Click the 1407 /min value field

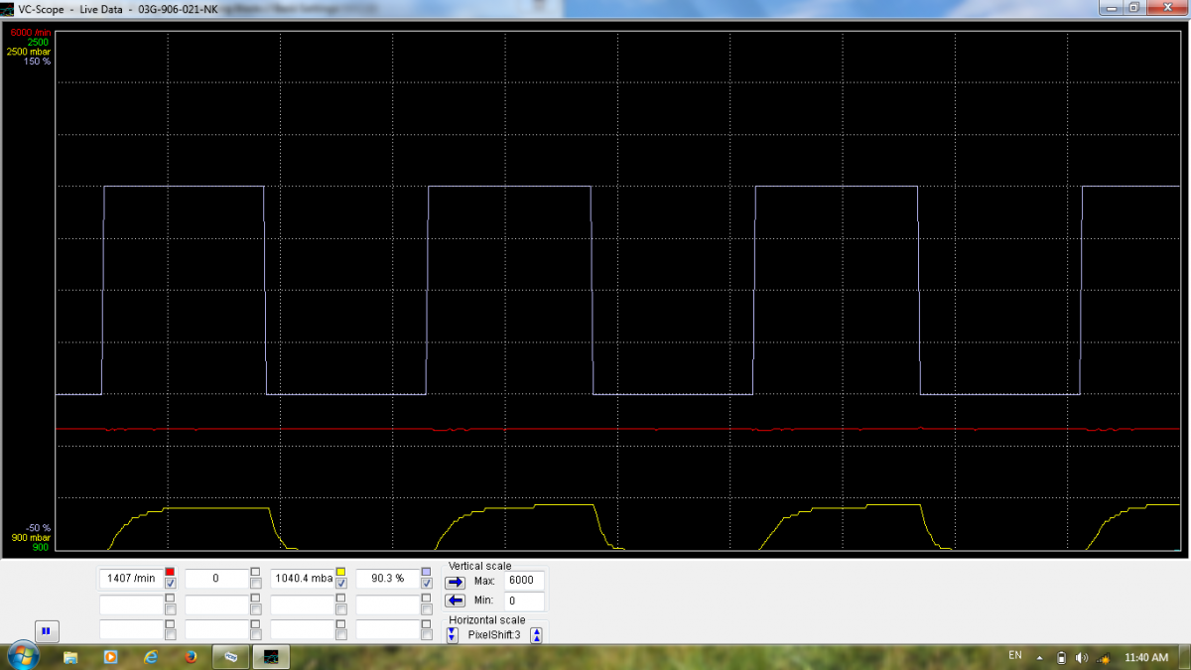(x=130, y=578)
